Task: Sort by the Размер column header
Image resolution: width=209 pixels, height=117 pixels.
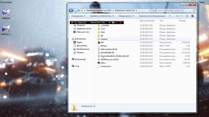Action: [x=182, y=21]
